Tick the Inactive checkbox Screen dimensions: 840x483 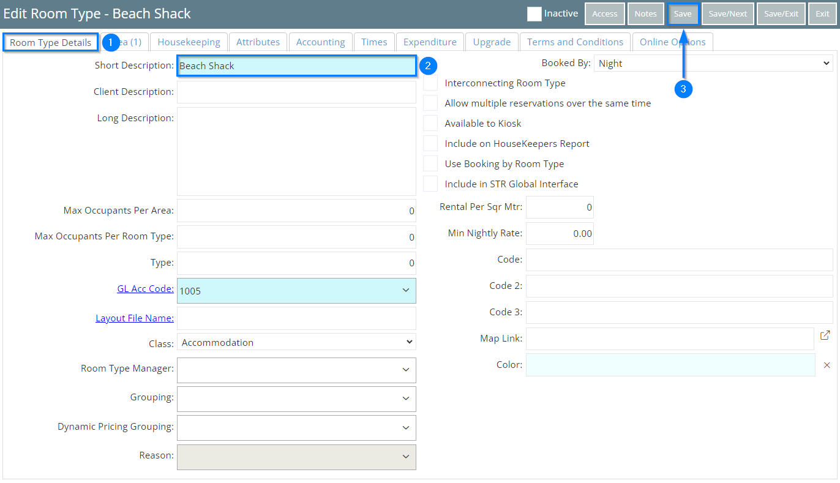click(534, 14)
